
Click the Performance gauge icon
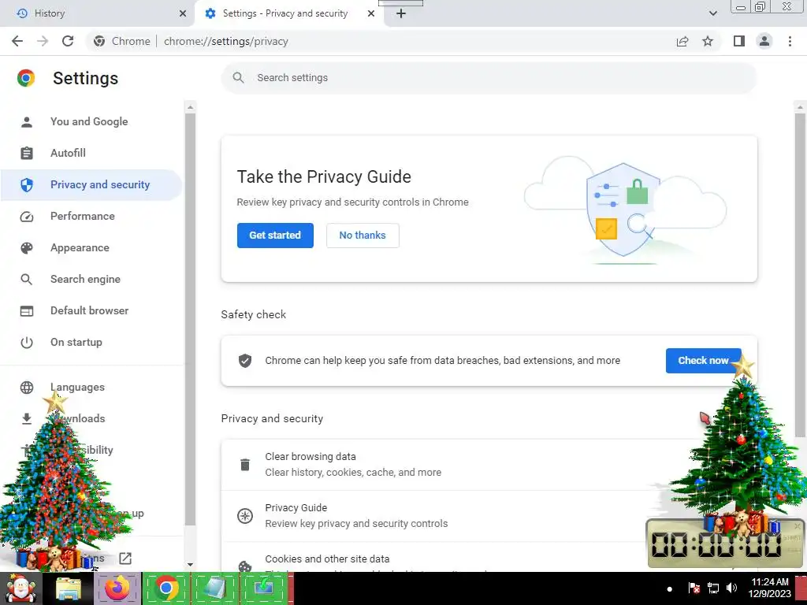27,217
